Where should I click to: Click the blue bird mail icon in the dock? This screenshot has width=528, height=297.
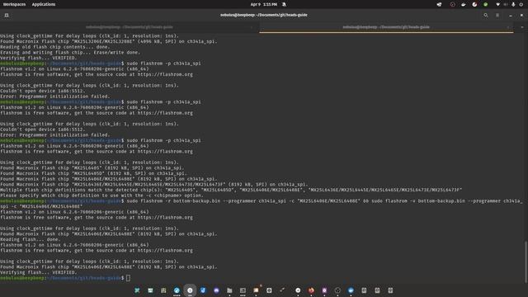pyautogui.click(x=351, y=290)
